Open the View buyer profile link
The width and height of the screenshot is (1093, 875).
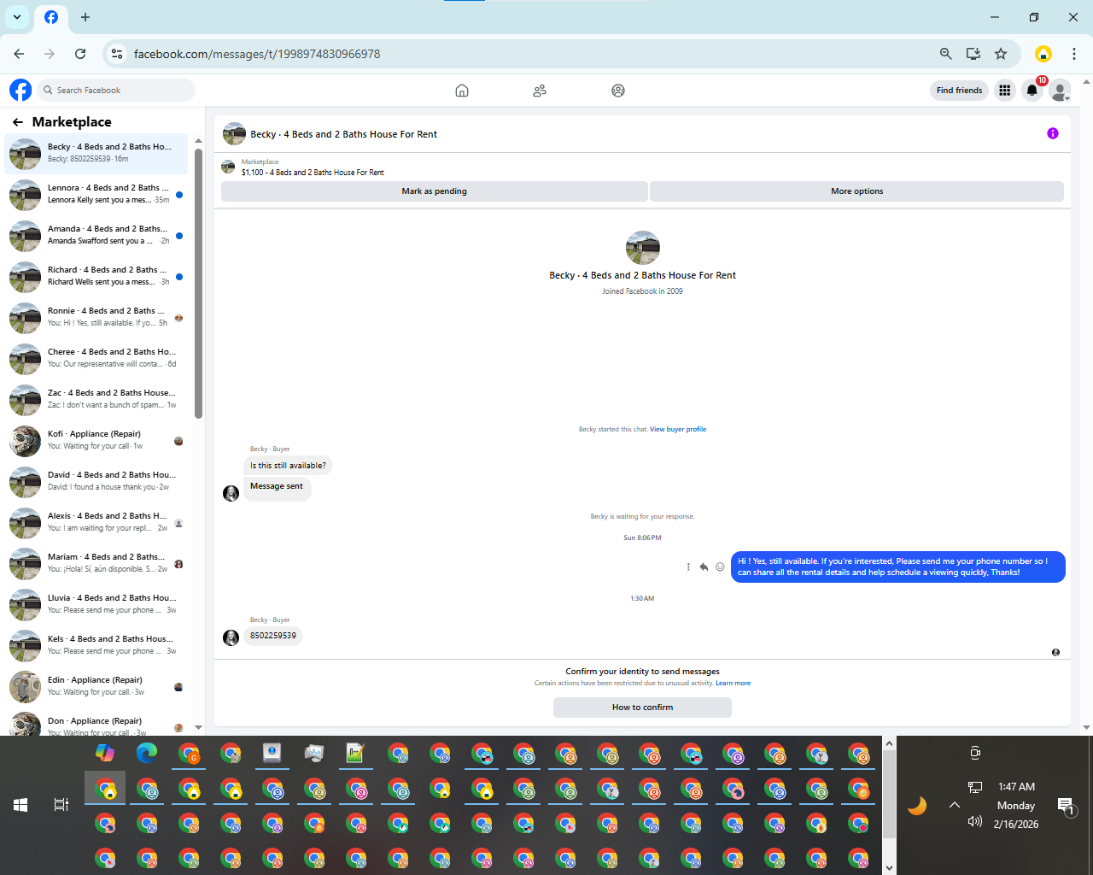coord(678,429)
